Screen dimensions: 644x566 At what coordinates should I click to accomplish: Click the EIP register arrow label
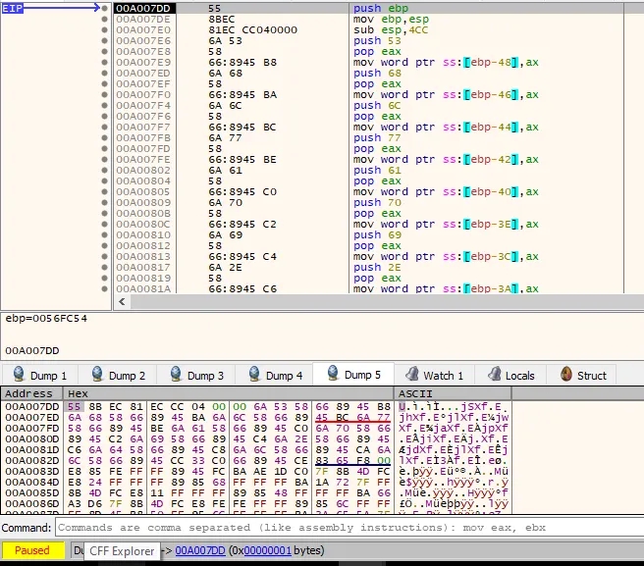click(x=14, y=8)
